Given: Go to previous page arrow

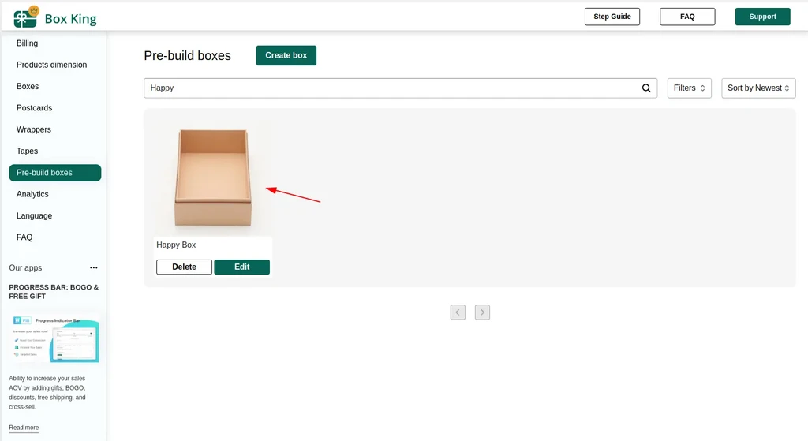Looking at the screenshot, I should [458, 312].
